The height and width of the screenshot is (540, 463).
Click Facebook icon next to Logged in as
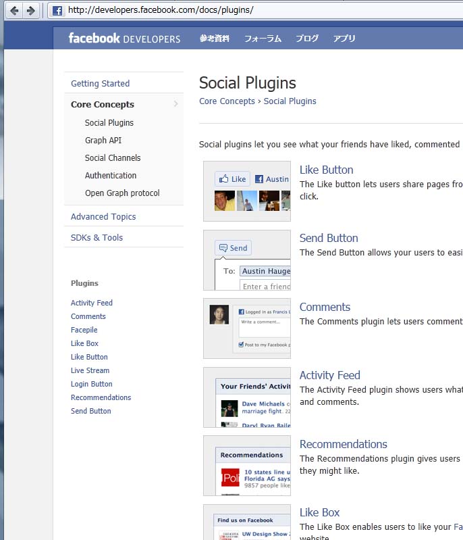pyautogui.click(x=242, y=312)
